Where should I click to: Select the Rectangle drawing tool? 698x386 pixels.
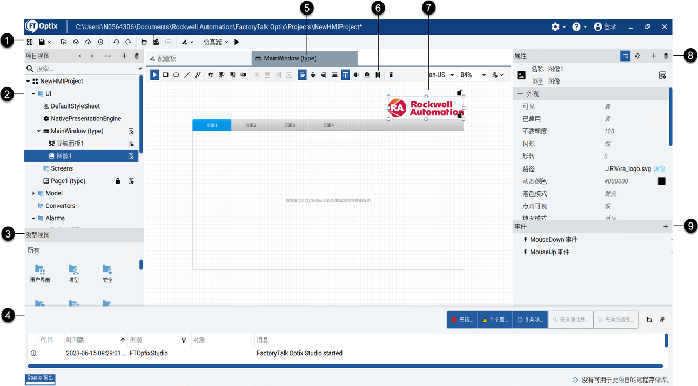tap(166, 75)
